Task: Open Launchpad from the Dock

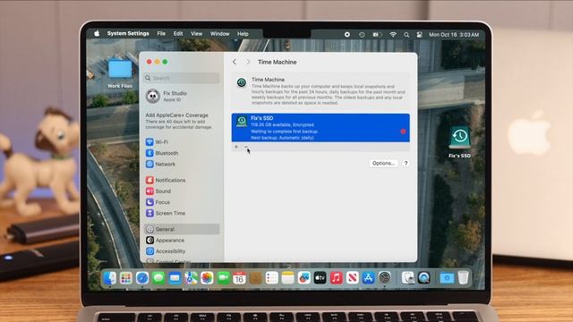Action: (x=125, y=278)
